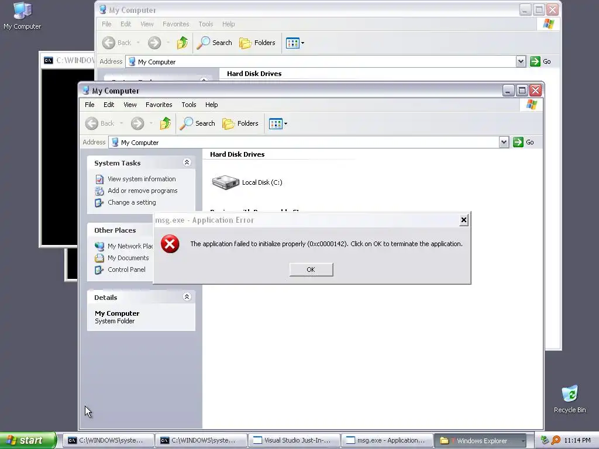Open Edit menu in front My Computer window

point(108,105)
